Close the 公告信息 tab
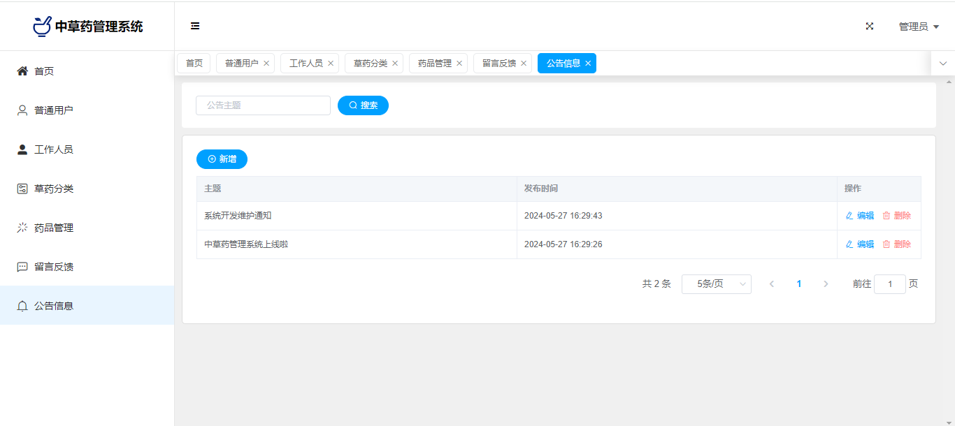 pyautogui.click(x=588, y=64)
